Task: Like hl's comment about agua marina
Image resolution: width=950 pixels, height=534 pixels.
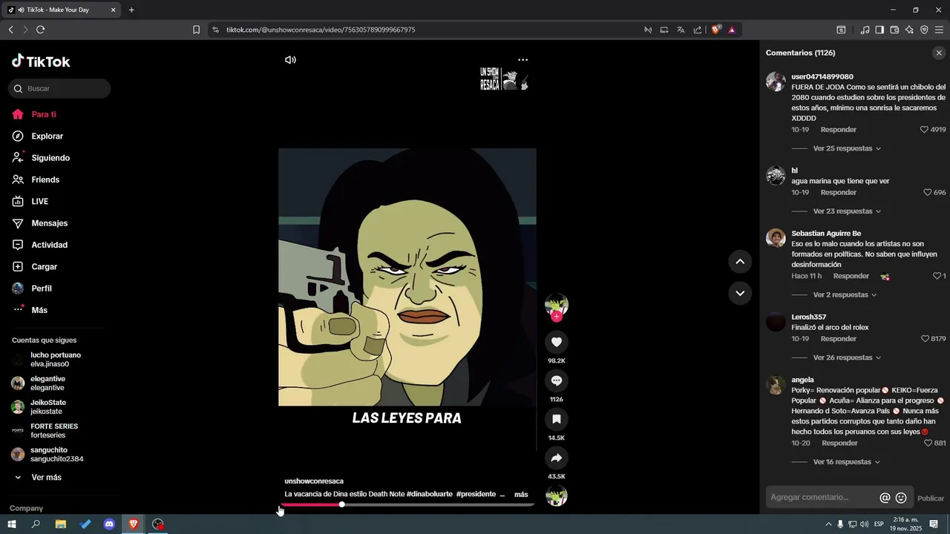Action: [928, 193]
